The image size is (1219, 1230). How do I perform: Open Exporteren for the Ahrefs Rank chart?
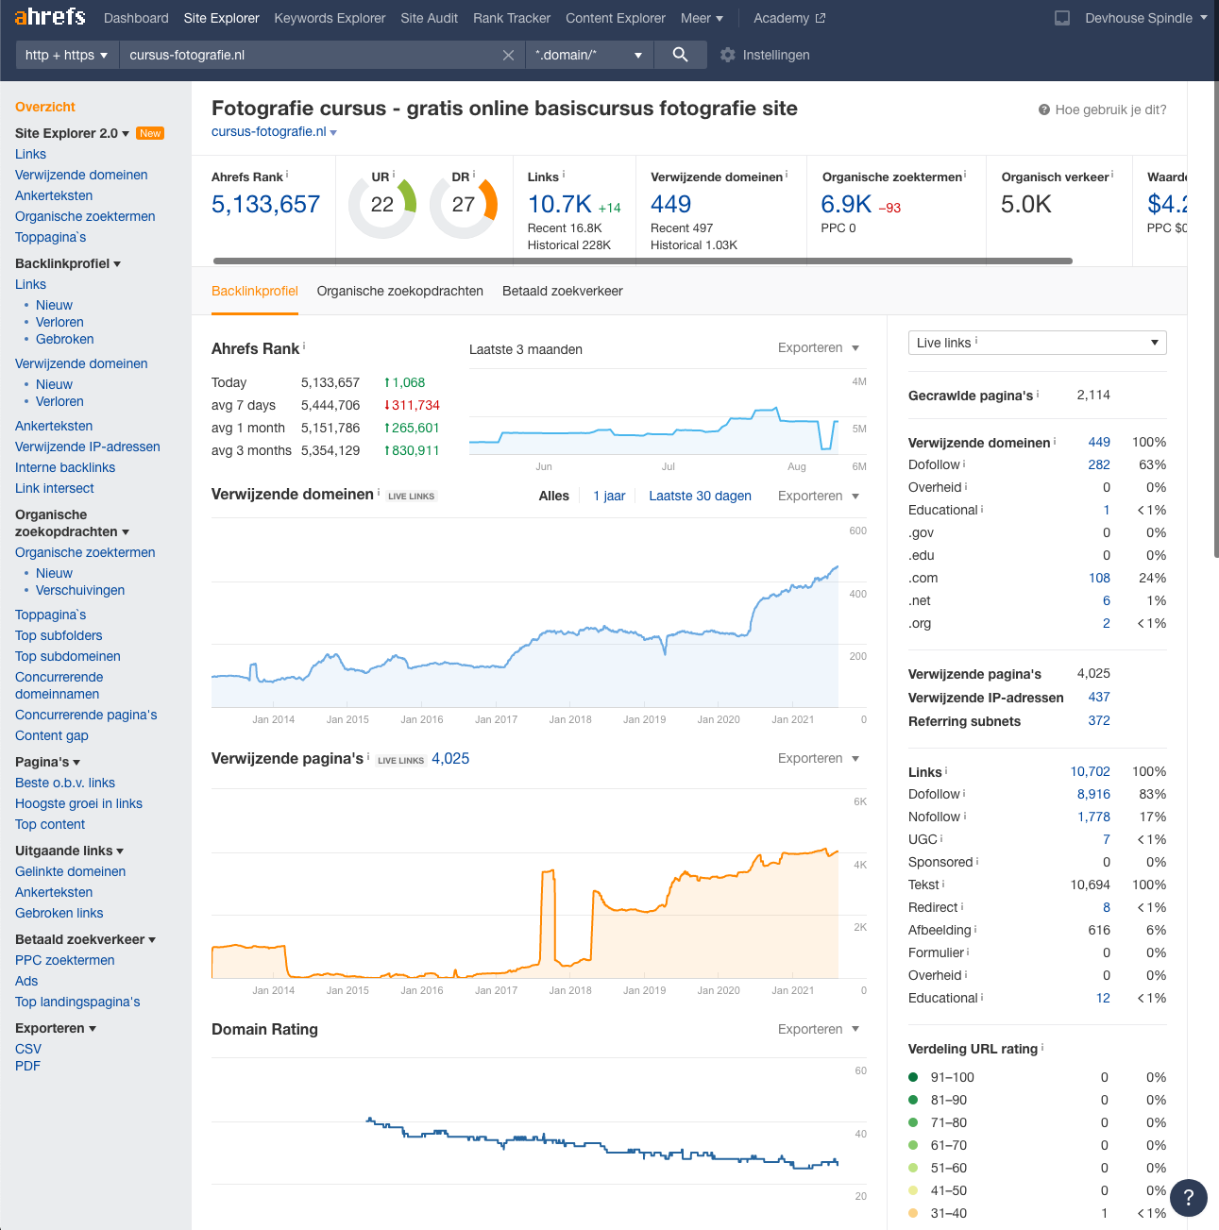[819, 347]
